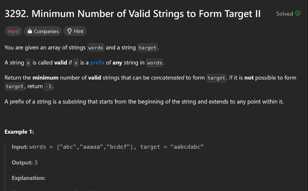Select the Hard difficulty badge
The height and width of the screenshot is (191, 308).
[x=13, y=31]
